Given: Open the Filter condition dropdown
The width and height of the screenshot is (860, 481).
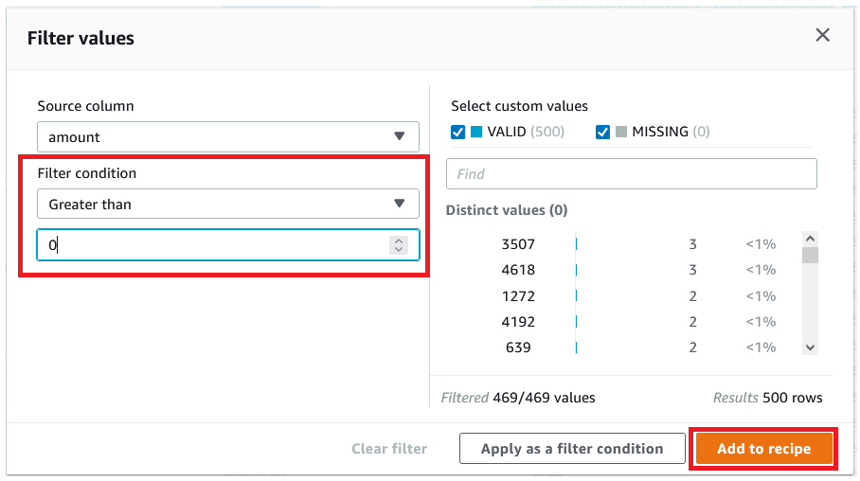Looking at the screenshot, I should pyautogui.click(x=228, y=204).
